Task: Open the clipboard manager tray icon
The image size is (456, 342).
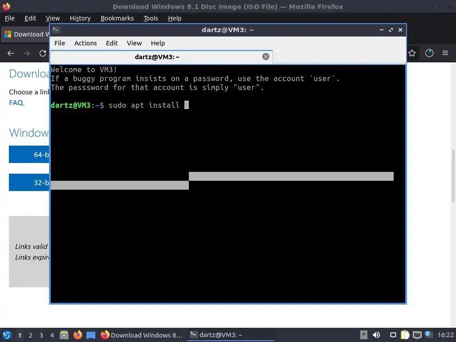Action: click(405, 335)
